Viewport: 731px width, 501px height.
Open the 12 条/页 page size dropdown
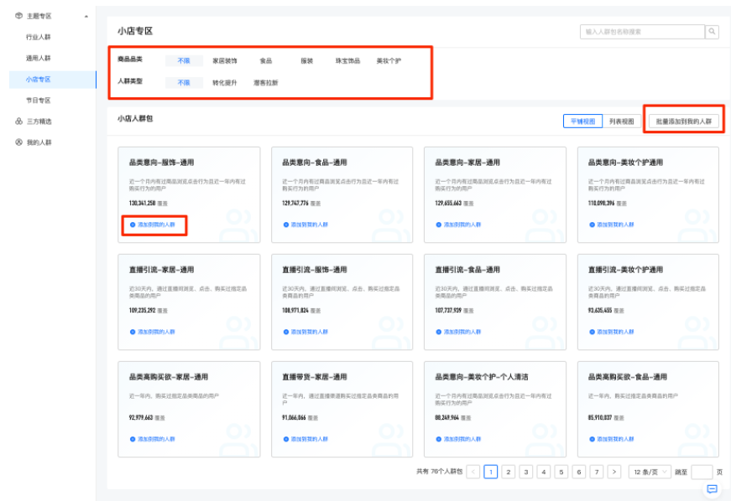[649, 472]
